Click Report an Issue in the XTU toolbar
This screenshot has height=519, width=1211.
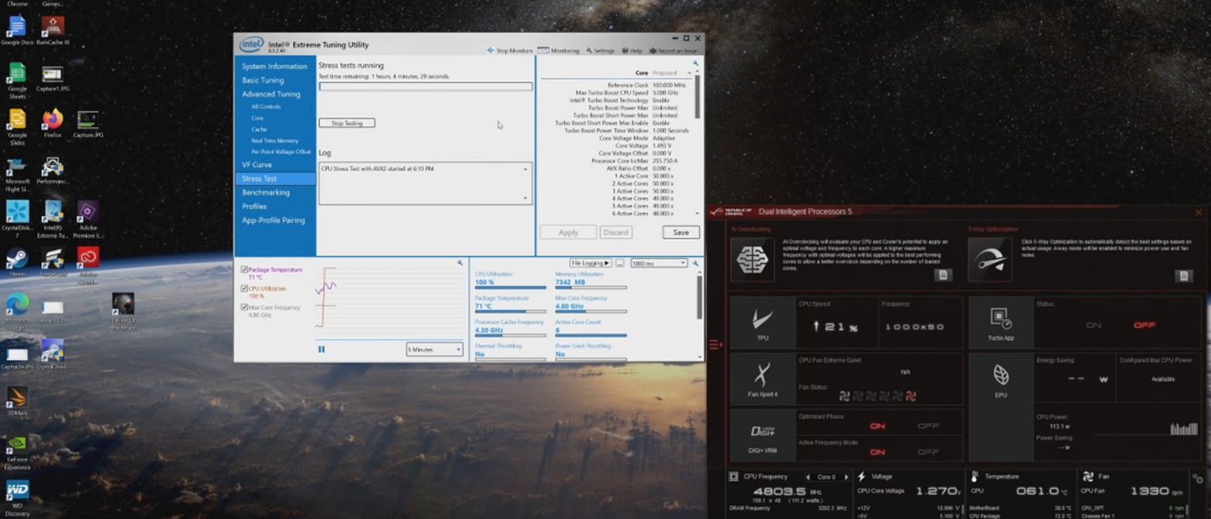click(x=673, y=51)
